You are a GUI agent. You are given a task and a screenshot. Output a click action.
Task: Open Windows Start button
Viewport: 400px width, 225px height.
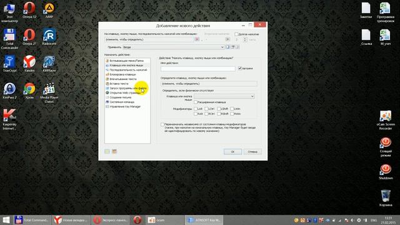tap(6, 220)
